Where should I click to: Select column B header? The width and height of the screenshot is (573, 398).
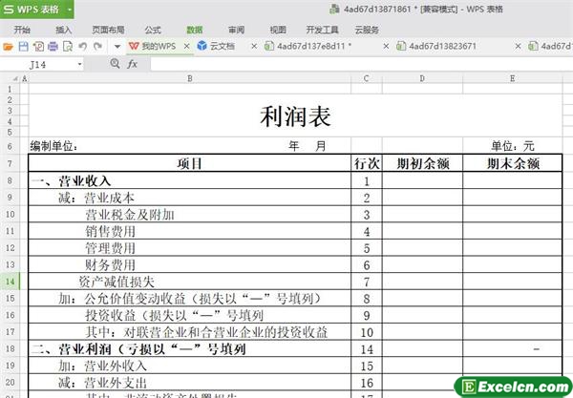[x=190, y=78]
